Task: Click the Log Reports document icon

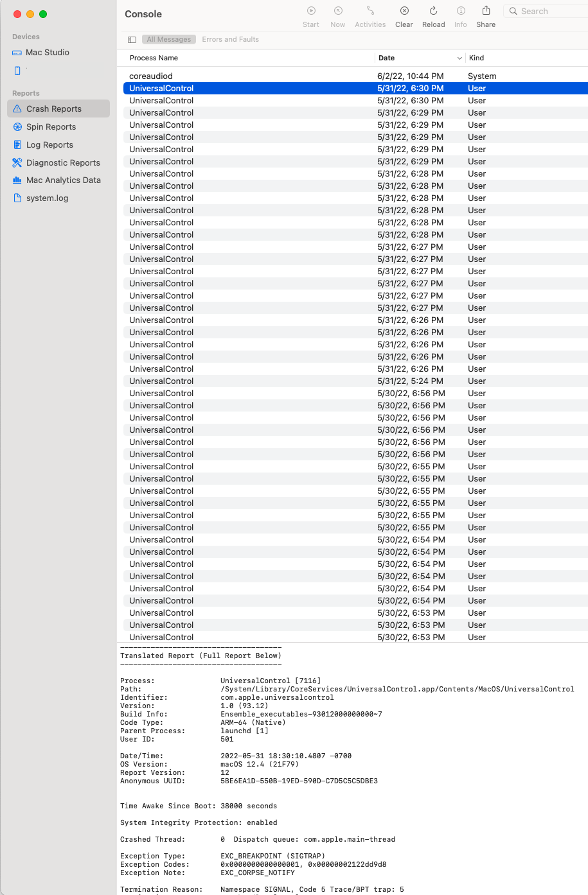Action: tap(17, 145)
